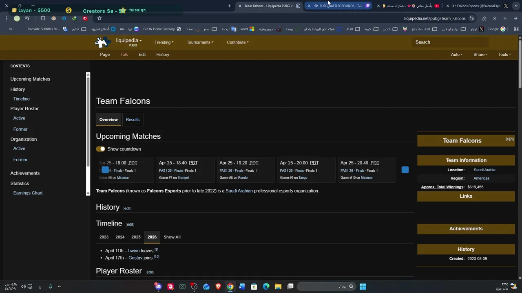This screenshot has width=522, height=293.
Task: Expand the liquipedia wiki selector dropdown
Action: (128, 41)
